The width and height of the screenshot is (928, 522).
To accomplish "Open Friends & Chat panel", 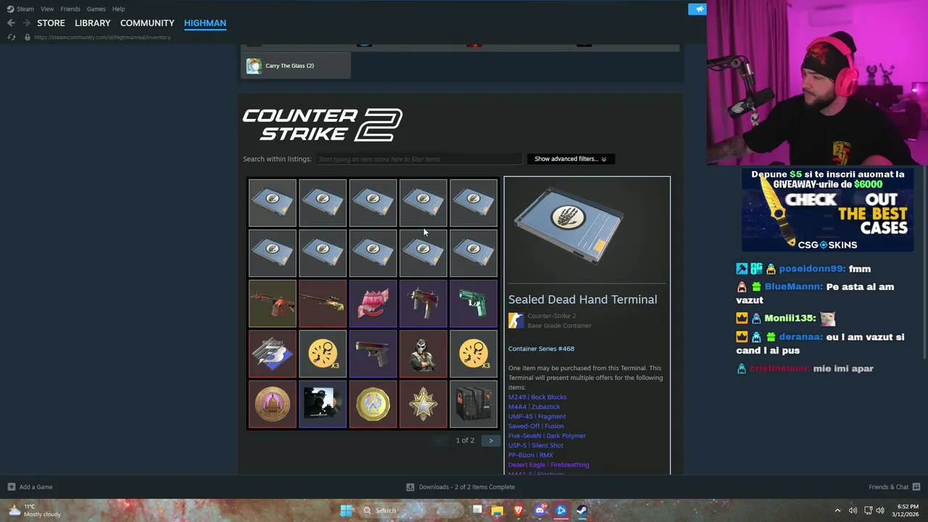I will tap(894, 487).
